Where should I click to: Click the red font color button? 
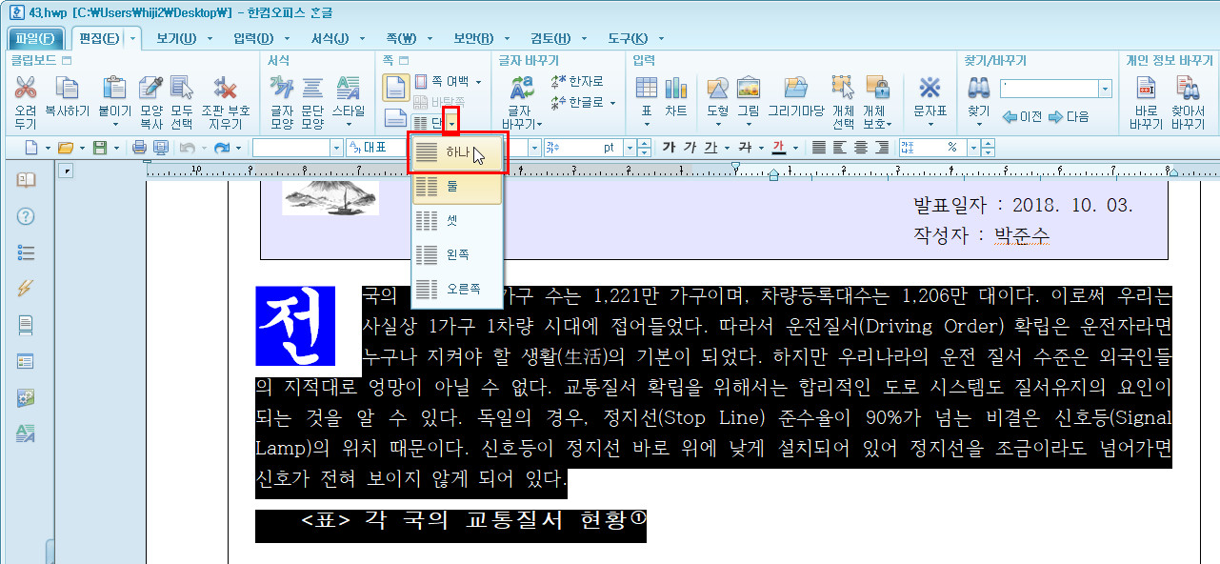779,148
